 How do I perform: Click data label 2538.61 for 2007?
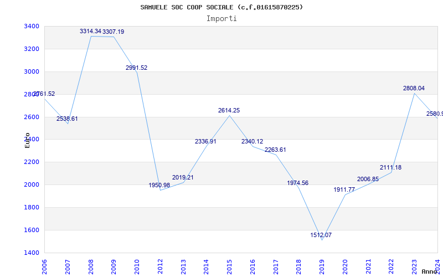click(x=67, y=119)
